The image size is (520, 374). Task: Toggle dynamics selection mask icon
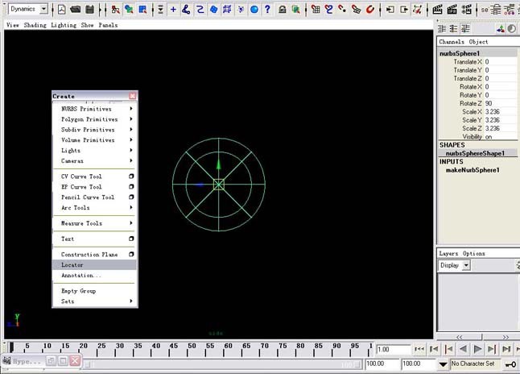point(241,10)
